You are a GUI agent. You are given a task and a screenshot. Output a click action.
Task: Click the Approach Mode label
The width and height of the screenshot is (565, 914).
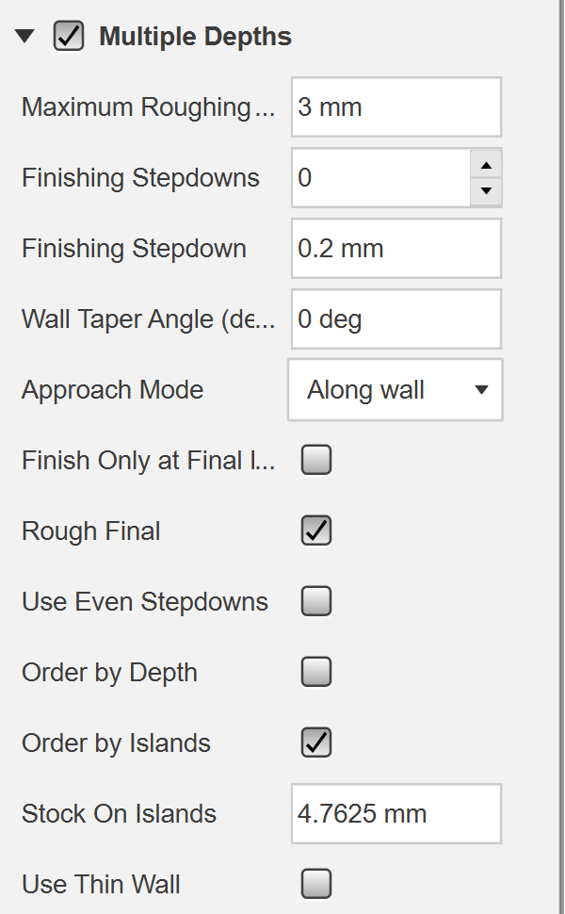coord(112,390)
